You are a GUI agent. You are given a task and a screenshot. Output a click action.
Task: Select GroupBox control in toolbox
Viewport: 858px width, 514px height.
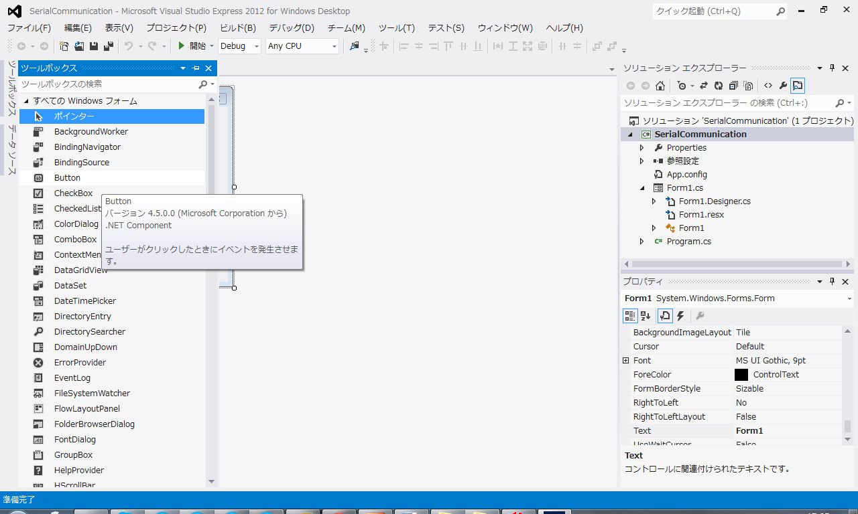(112, 455)
